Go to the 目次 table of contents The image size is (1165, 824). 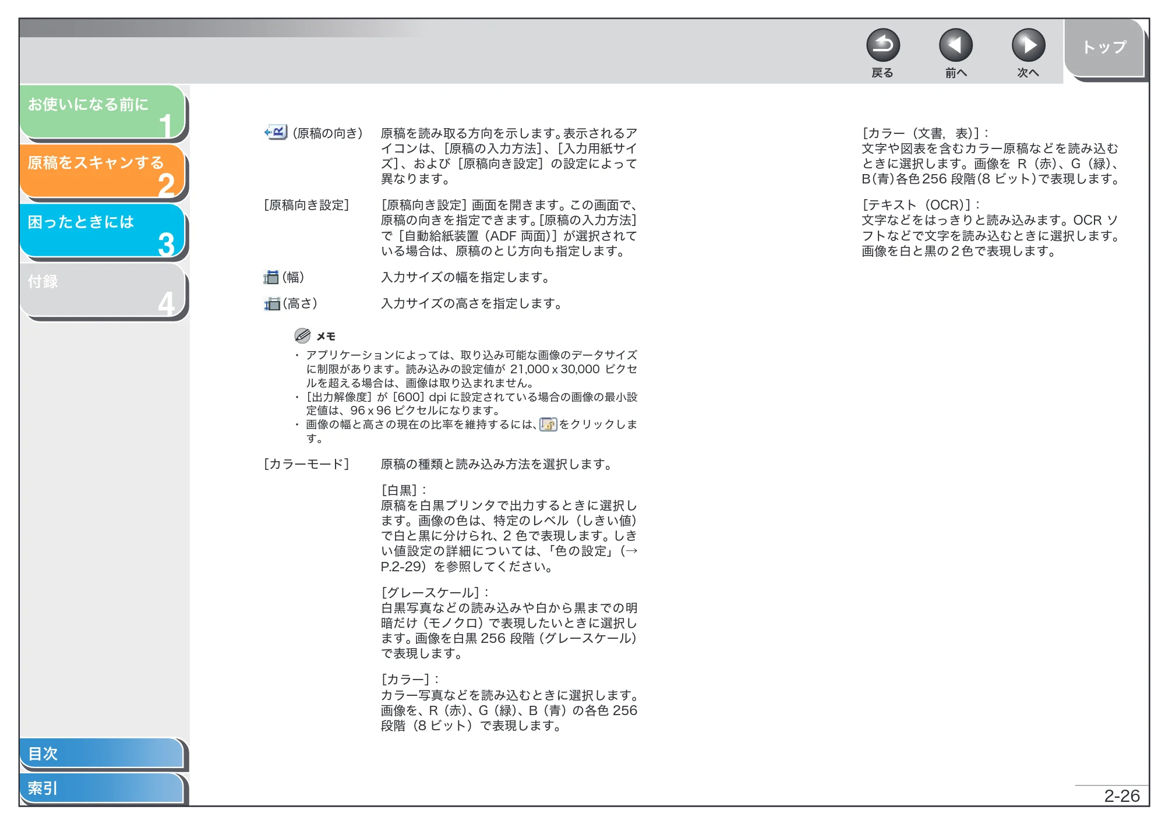[102, 754]
